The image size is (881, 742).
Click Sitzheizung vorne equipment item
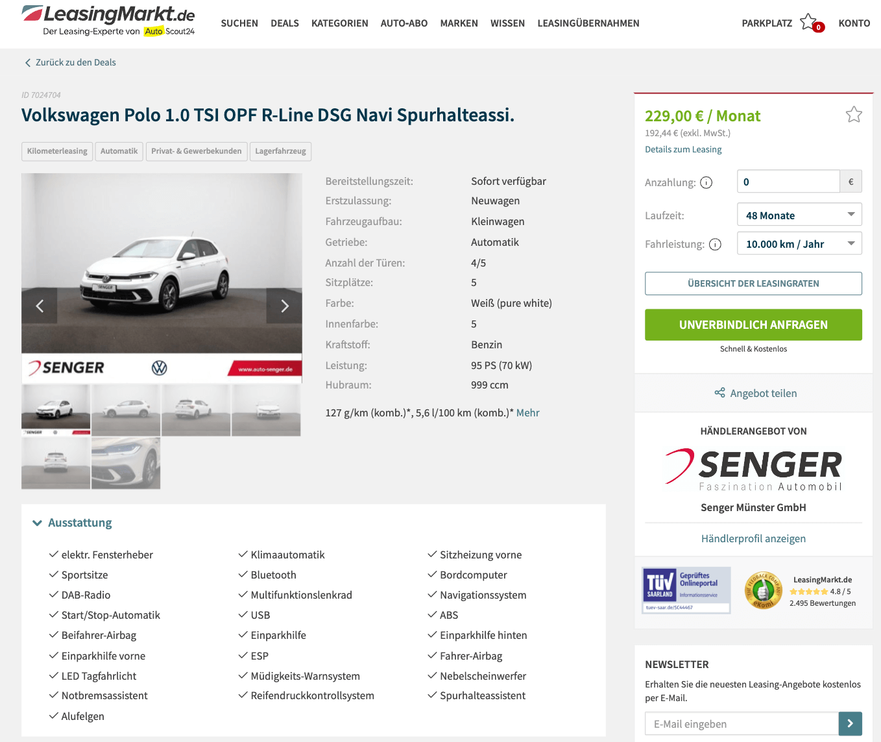(x=481, y=555)
